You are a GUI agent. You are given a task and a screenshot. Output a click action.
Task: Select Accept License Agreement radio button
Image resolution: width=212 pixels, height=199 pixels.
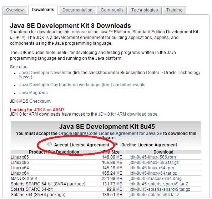tap(50, 145)
